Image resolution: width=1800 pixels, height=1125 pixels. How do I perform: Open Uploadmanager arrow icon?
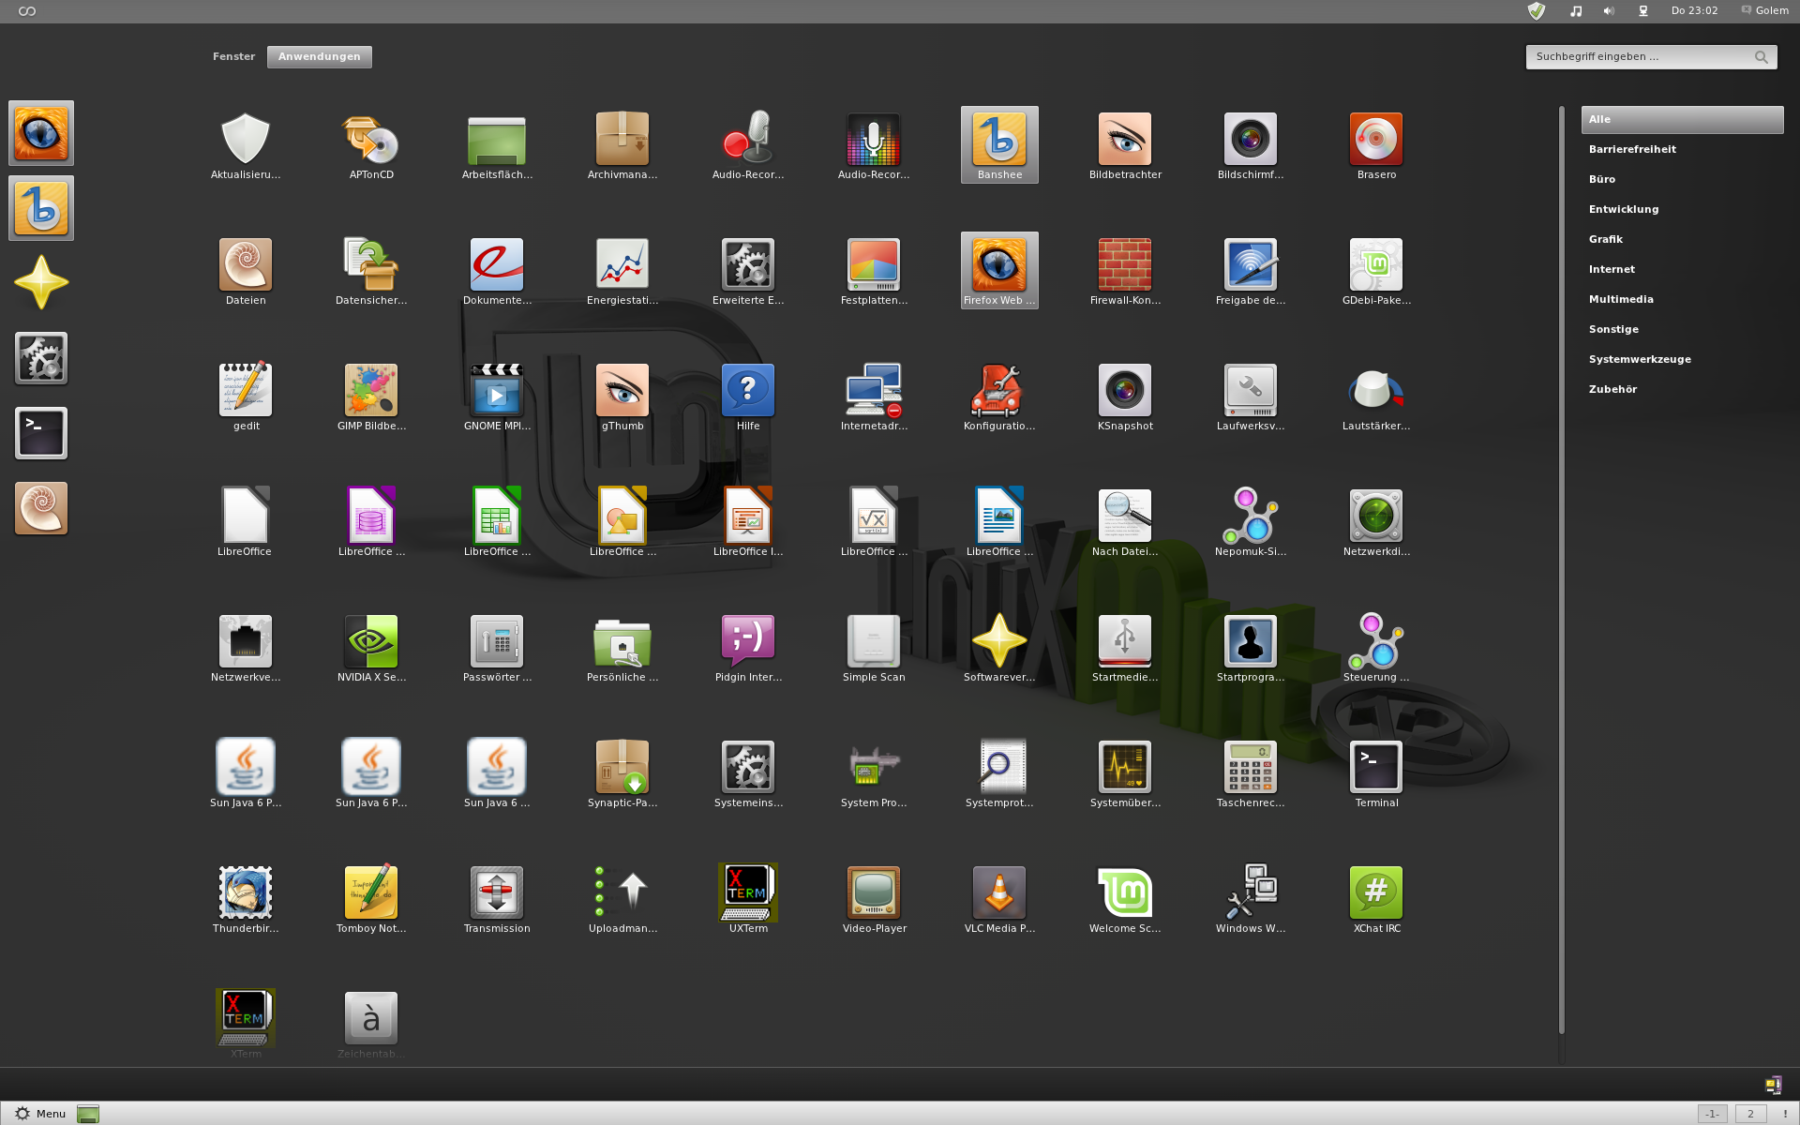[x=622, y=901]
